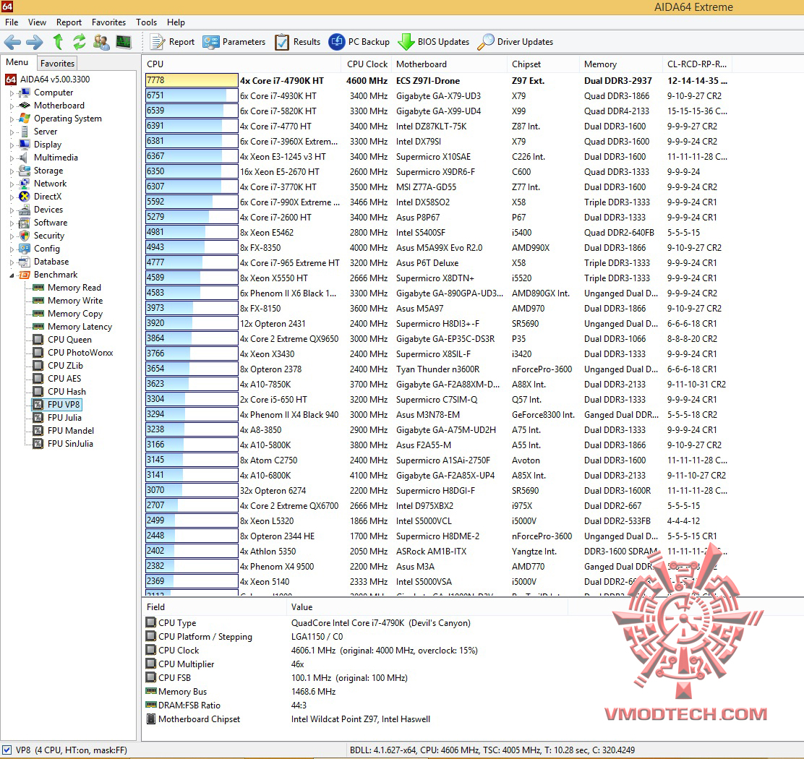Open the Favorites menu
The height and width of the screenshot is (759, 804).
(108, 22)
